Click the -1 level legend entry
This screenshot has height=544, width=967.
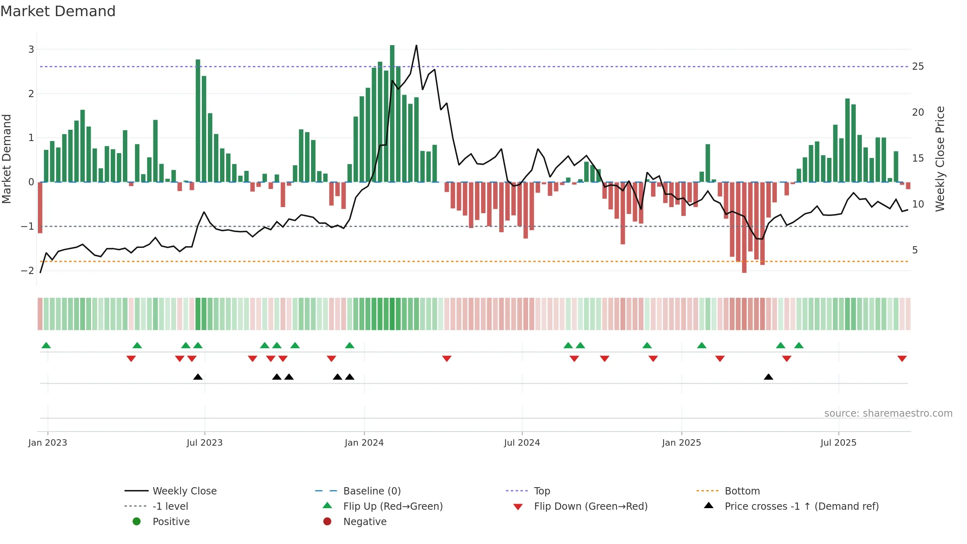click(156, 506)
